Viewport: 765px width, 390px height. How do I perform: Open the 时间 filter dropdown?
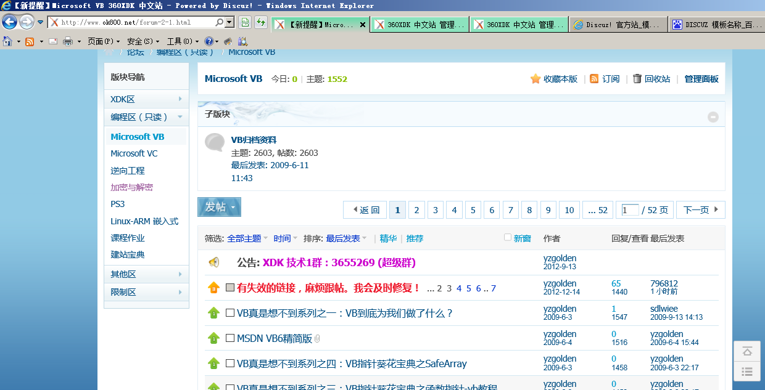(x=286, y=238)
